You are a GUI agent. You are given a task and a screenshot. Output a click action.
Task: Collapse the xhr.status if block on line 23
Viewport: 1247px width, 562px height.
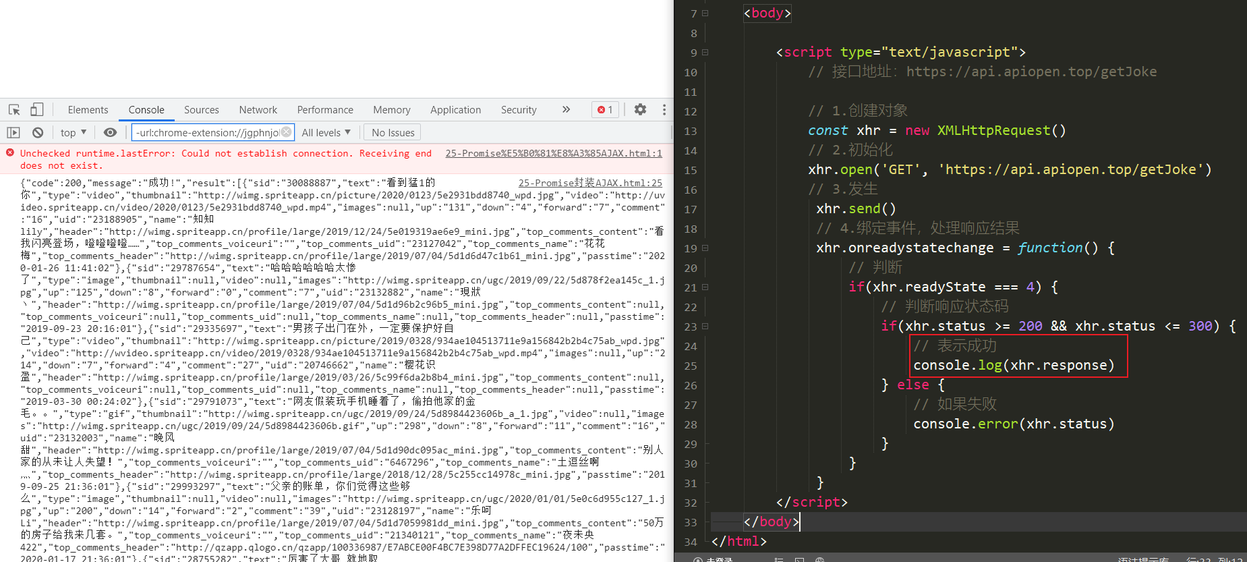click(705, 326)
